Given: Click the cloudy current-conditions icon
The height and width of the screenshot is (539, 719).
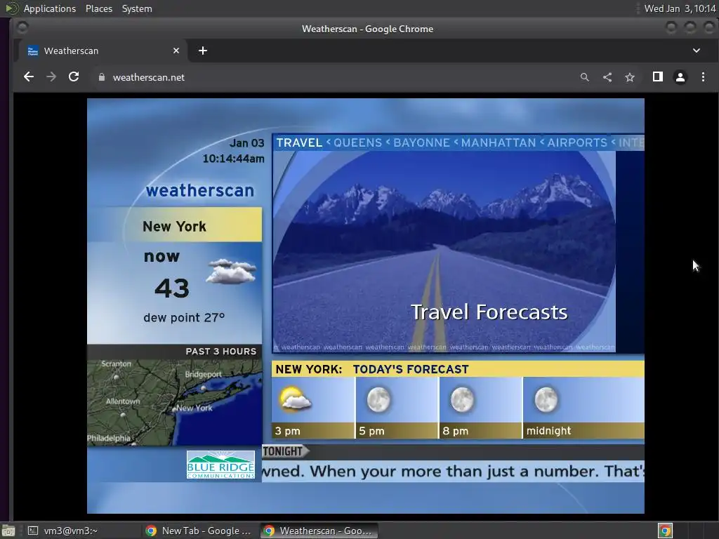Looking at the screenshot, I should pyautogui.click(x=231, y=272).
